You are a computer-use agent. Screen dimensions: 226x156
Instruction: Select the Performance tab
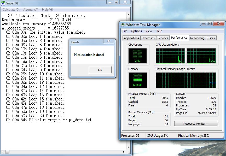[x=179, y=38]
